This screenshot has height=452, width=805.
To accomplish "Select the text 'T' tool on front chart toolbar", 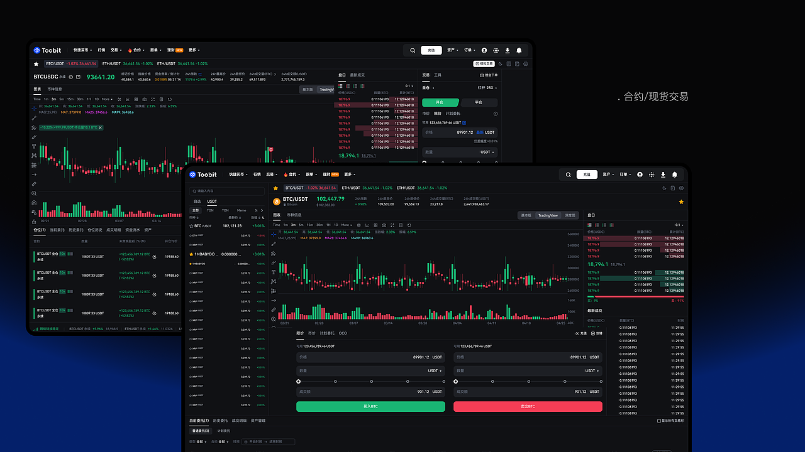I will click(x=274, y=272).
